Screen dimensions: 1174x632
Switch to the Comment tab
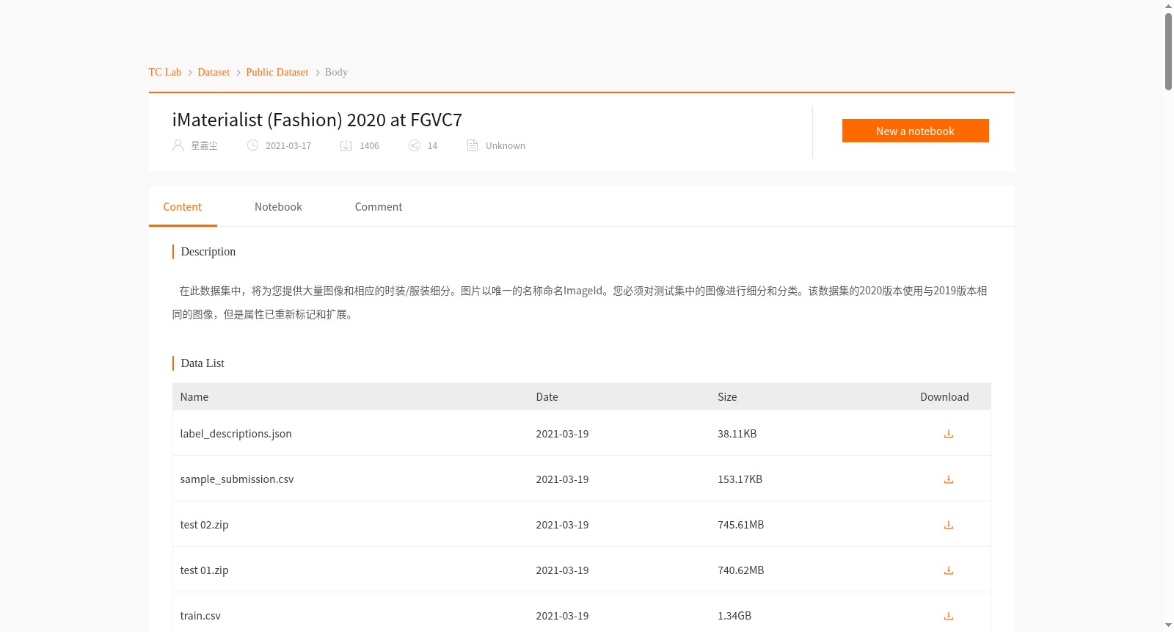[x=379, y=207]
